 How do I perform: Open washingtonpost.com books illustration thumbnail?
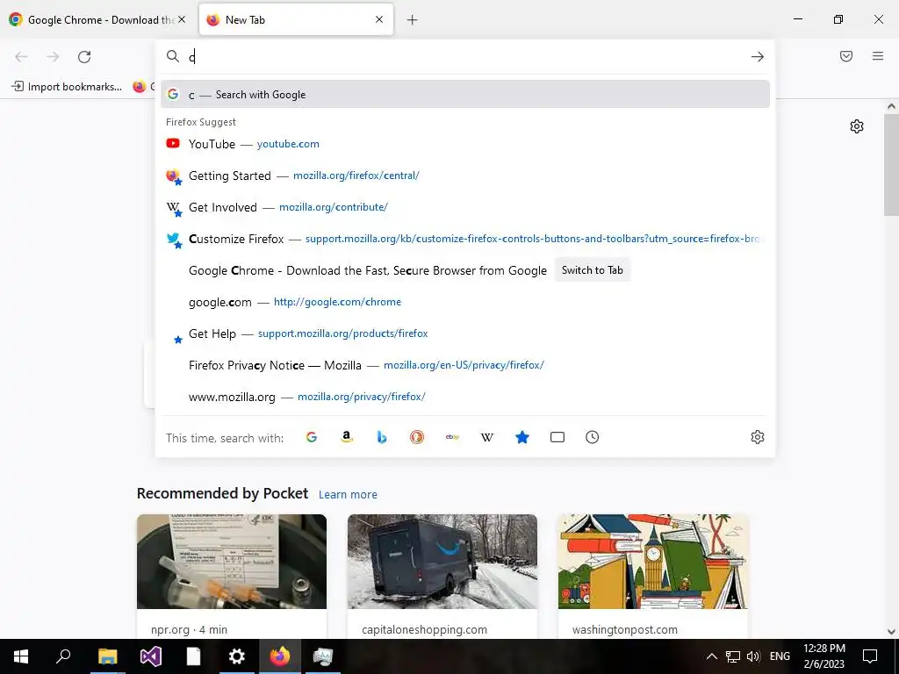coord(653,561)
